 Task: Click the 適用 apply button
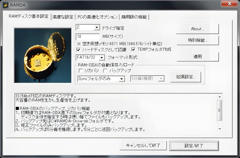point(197,56)
